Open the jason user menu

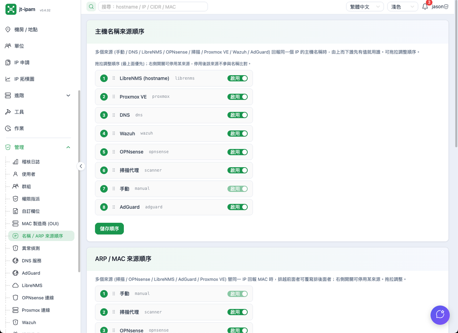440,6
